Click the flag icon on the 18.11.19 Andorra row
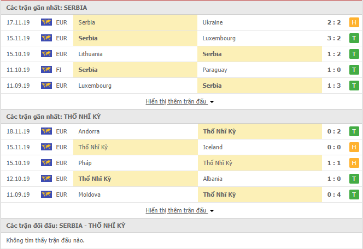The image size is (363, 249). coord(46,131)
